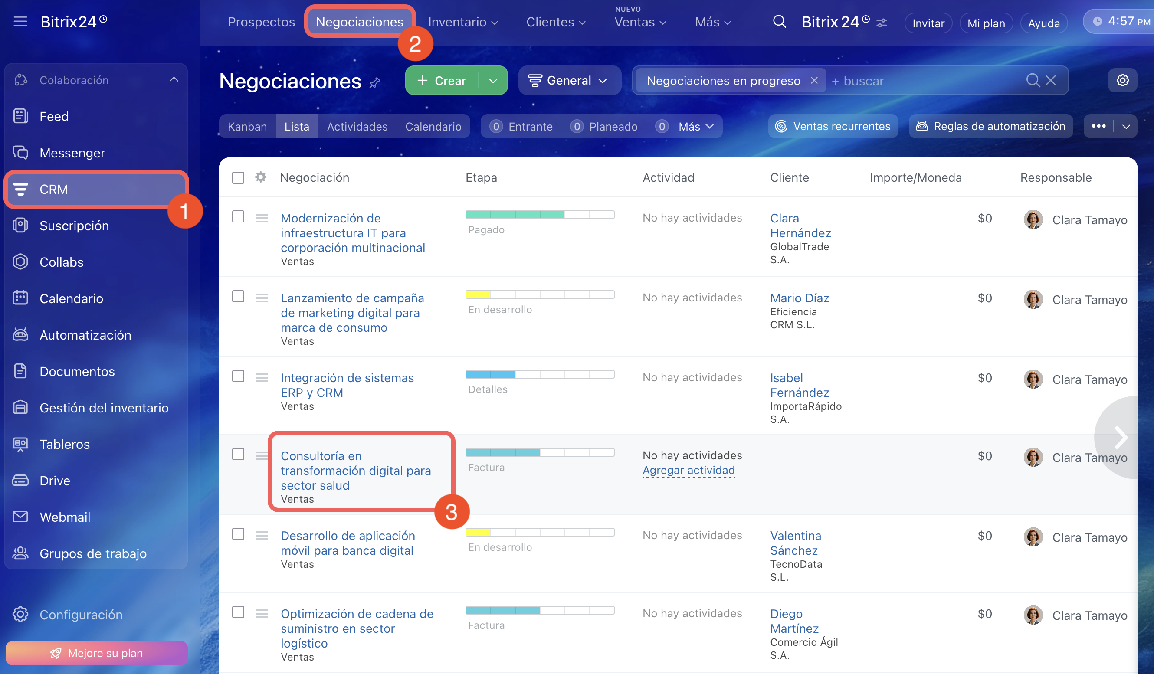The width and height of the screenshot is (1154, 674).
Task: Tick checkbox for 'Integración de sistemas ERP' deal
Action: click(x=238, y=376)
